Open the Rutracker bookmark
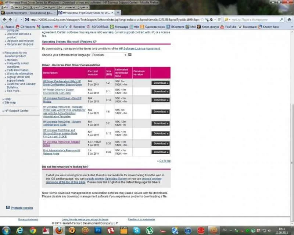The image size is (294, 235). point(77,27)
